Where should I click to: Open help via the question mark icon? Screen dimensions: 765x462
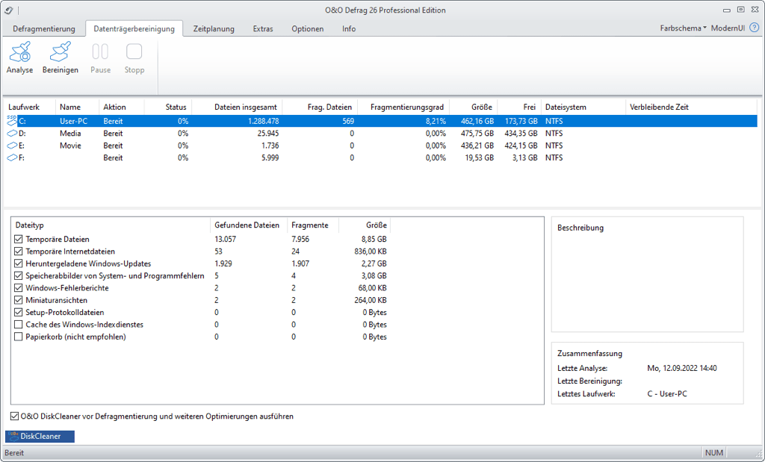tap(755, 28)
